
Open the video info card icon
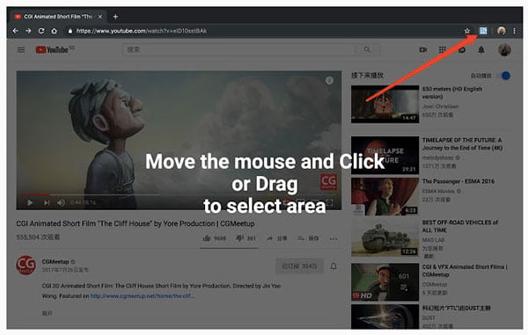point(329,80)
